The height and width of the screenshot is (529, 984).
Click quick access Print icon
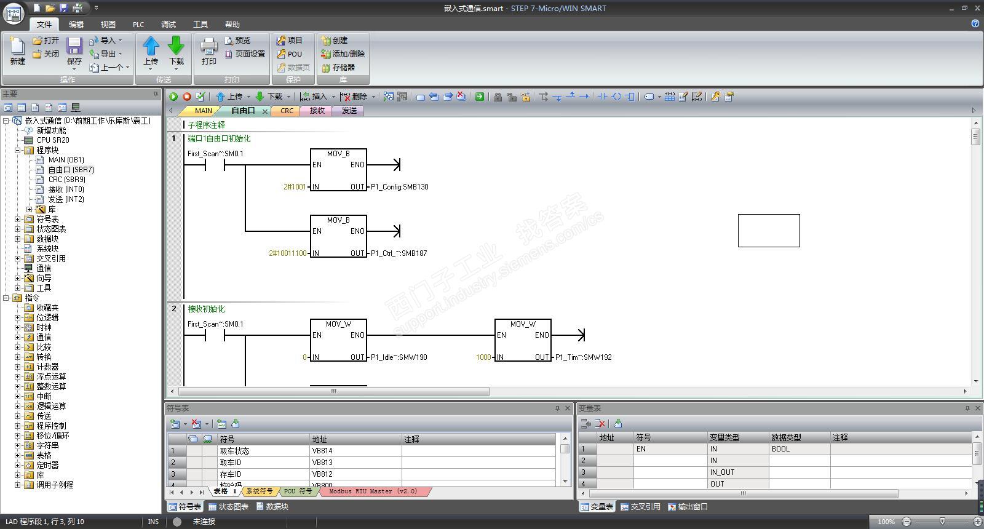pyautogui.click(x=77, y=8)
